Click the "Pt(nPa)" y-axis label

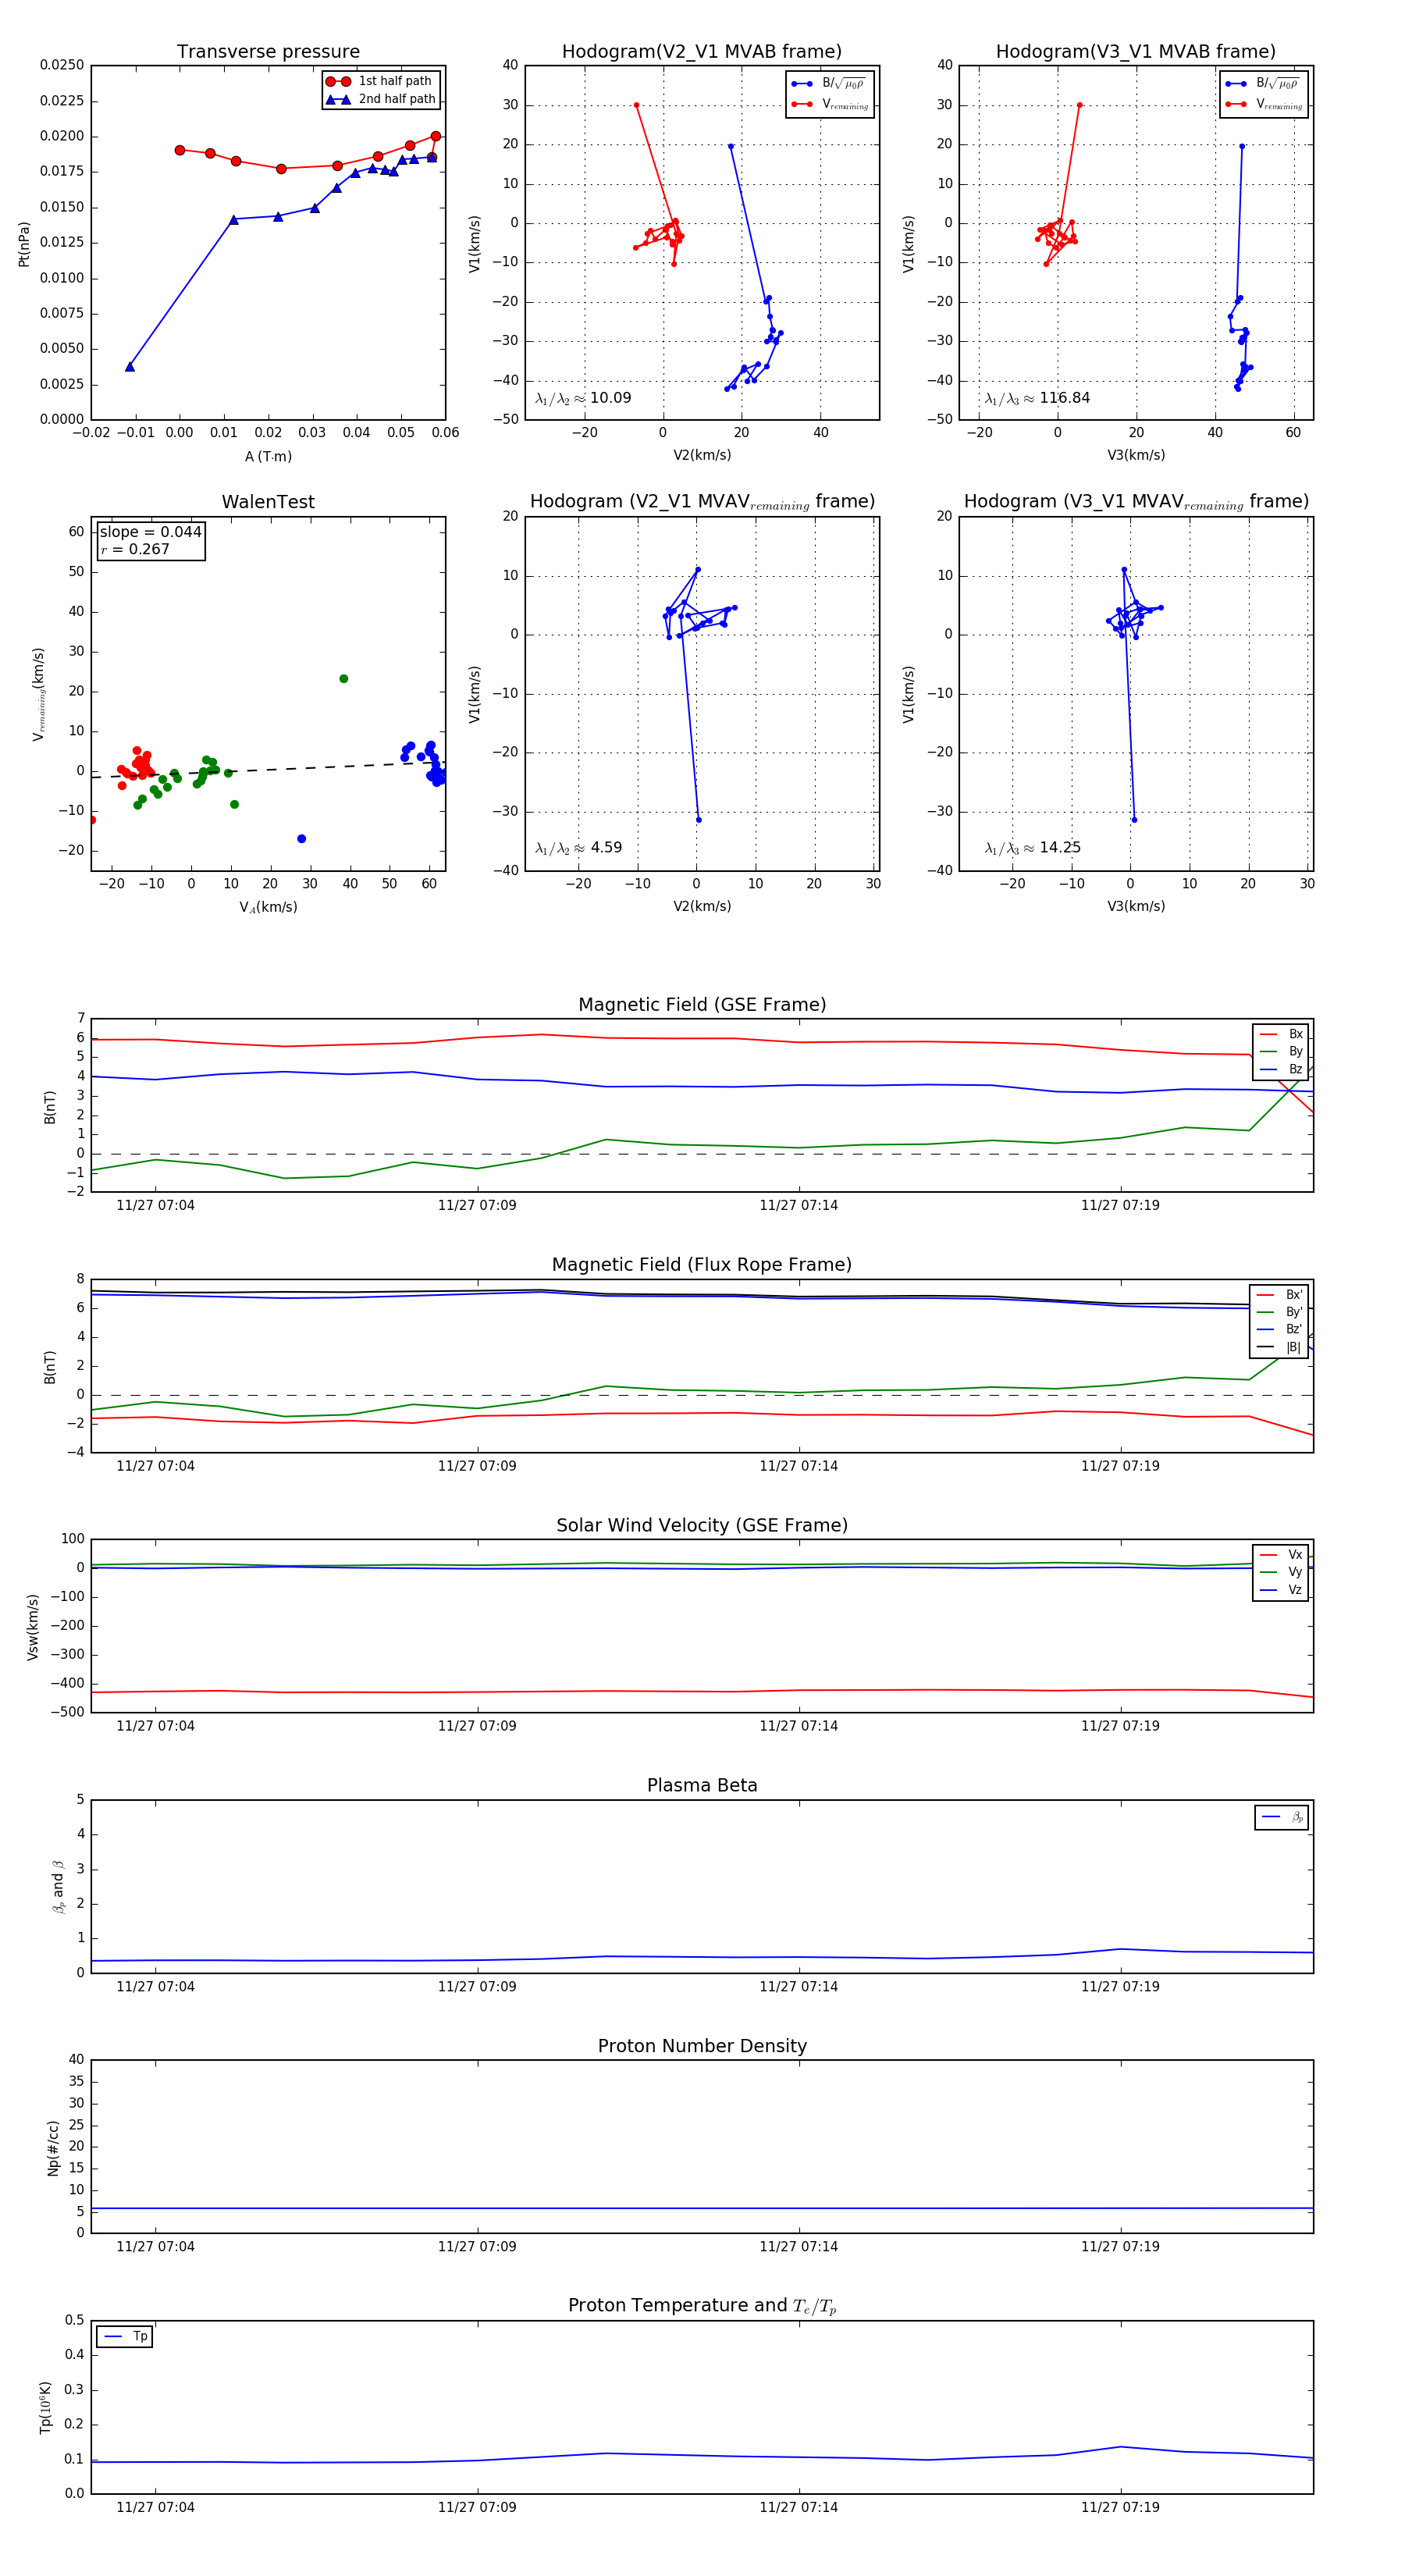point(24,243)
